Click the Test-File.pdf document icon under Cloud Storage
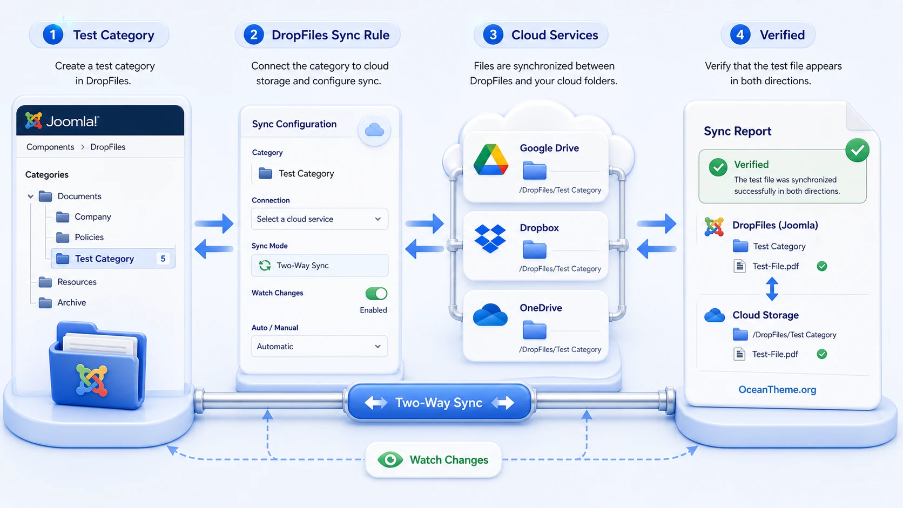The image size is (903, 508). [739, 354]
